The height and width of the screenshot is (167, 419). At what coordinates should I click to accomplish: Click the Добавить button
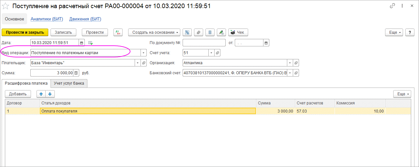[18, 94]
